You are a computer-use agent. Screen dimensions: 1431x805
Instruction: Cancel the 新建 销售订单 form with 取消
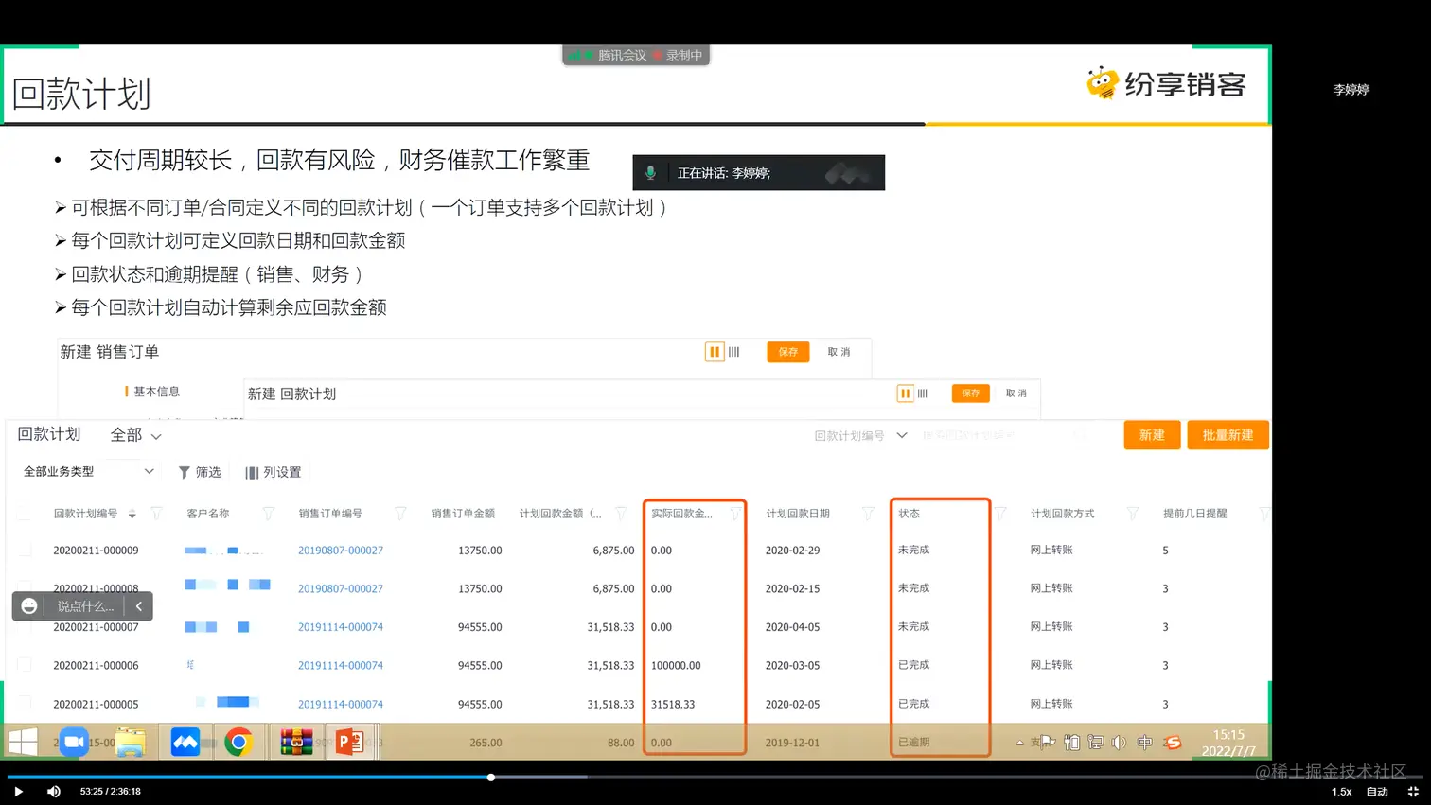[839, 352]
